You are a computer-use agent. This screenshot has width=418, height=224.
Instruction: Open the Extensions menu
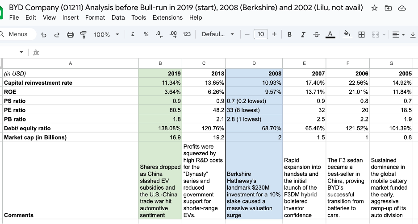pyautogui.click(x=167, y=17)
